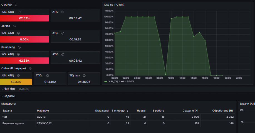Click the За период section label

coord(8,47)
